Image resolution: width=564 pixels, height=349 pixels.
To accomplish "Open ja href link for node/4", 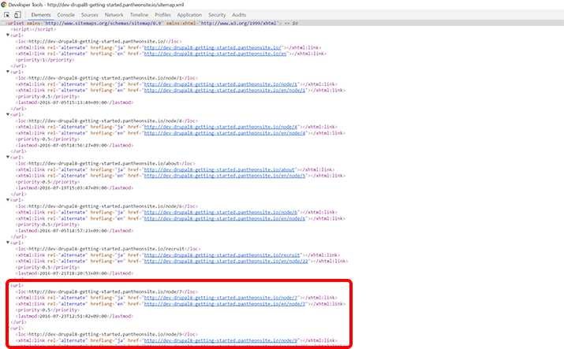I will (x=221, y=127).
